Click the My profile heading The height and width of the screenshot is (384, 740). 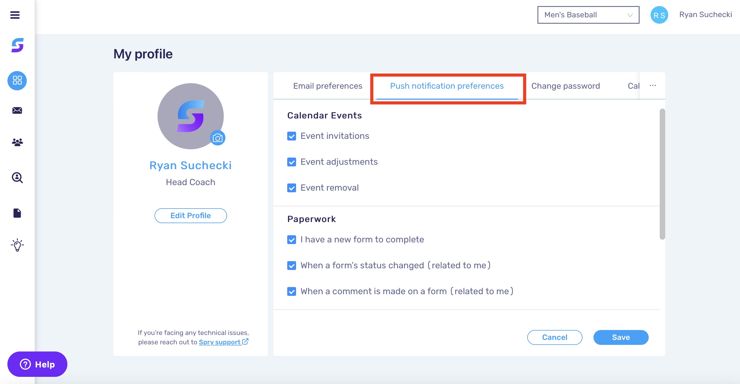click(143, 54)
